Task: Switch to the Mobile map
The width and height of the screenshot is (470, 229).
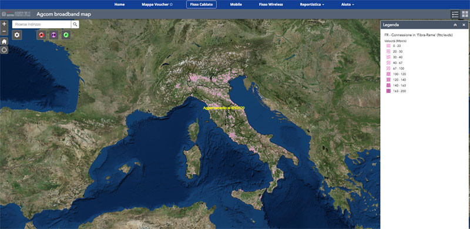Action: (x=236, y=5)
